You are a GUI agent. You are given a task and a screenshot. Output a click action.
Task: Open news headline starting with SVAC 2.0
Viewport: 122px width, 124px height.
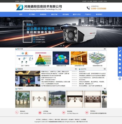coord(50,84)
